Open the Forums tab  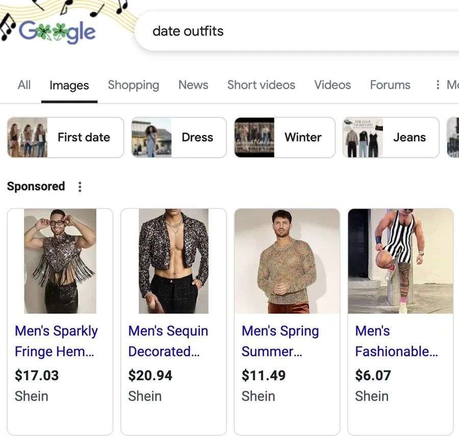tap(390, 85)
